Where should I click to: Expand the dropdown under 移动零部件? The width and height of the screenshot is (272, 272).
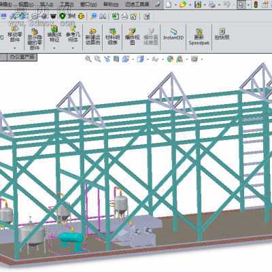pos(15,48)
